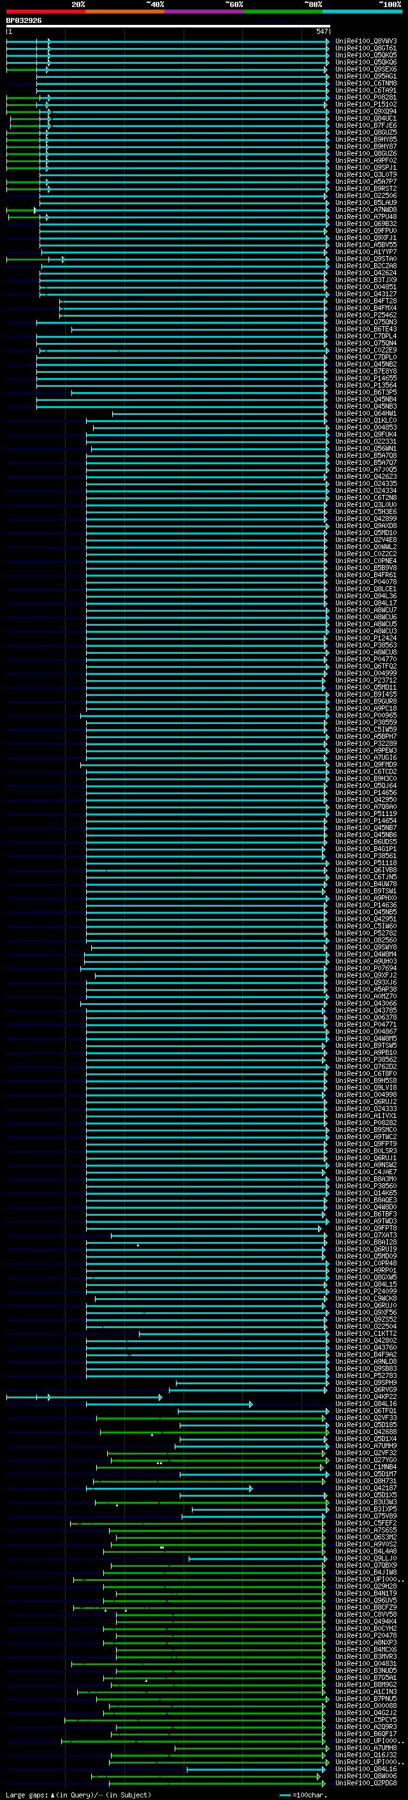Select the UniRef100_Q9LLJ0 label
This screenshot has width=408, height=1800.
pos(365,1559)
